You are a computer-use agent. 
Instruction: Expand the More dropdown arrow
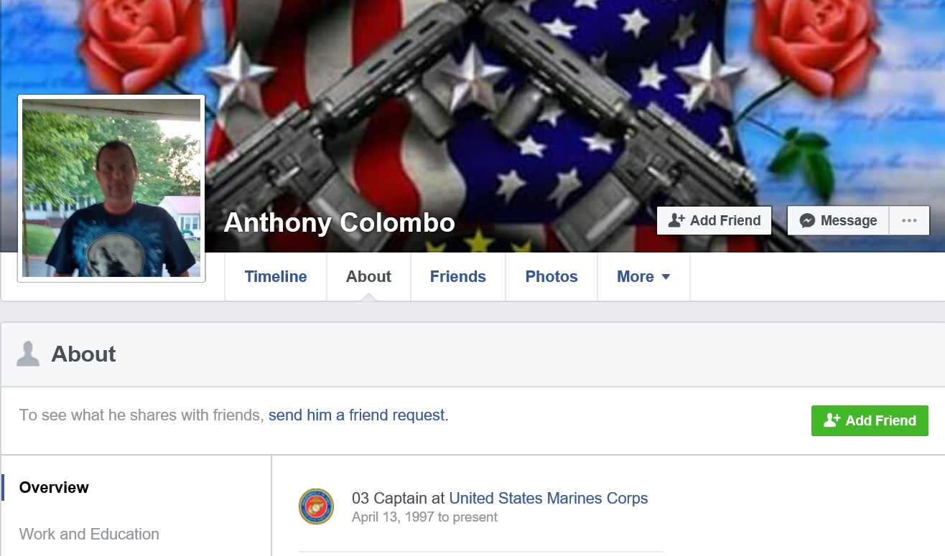[x=666, y=277]
